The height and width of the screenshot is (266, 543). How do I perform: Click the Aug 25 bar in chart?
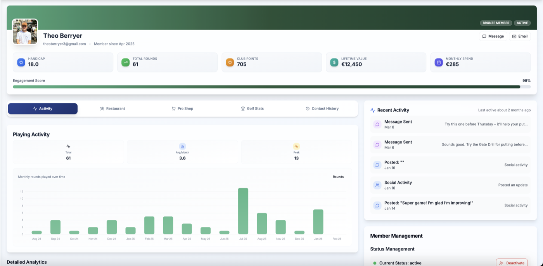pos(262,224)
